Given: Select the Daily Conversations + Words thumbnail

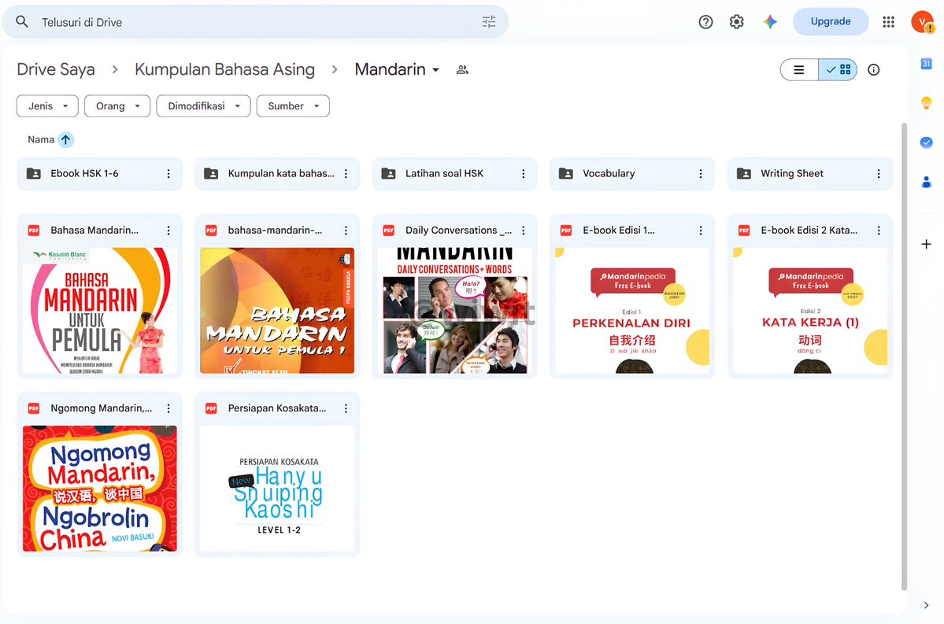Looking at the screenshot, I should pos(454,311).
